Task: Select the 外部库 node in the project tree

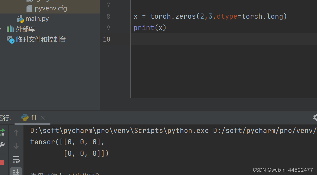Action: tap(21, 29)
